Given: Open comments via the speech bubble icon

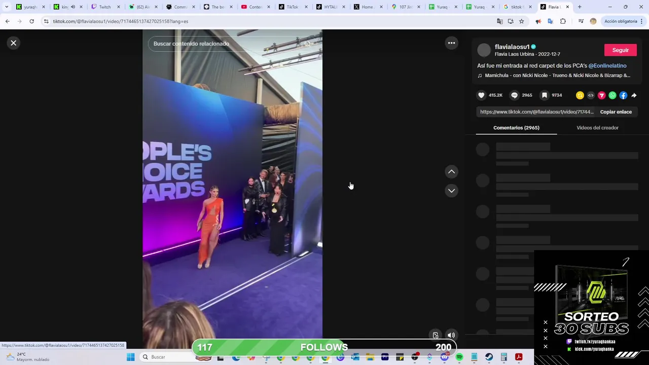Looking at the screenshot, I should 514,95.
